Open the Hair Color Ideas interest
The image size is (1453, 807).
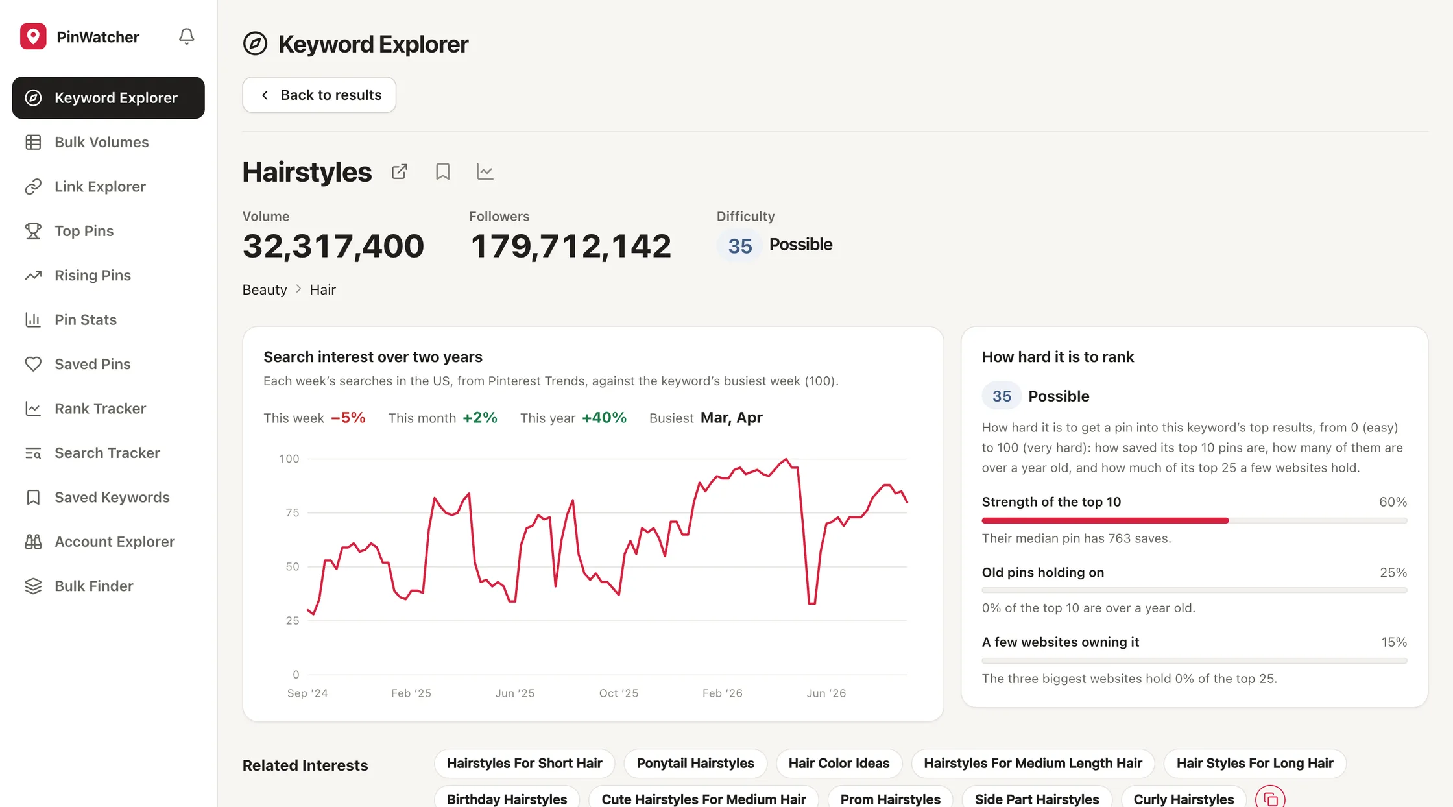tap(839, 764)
